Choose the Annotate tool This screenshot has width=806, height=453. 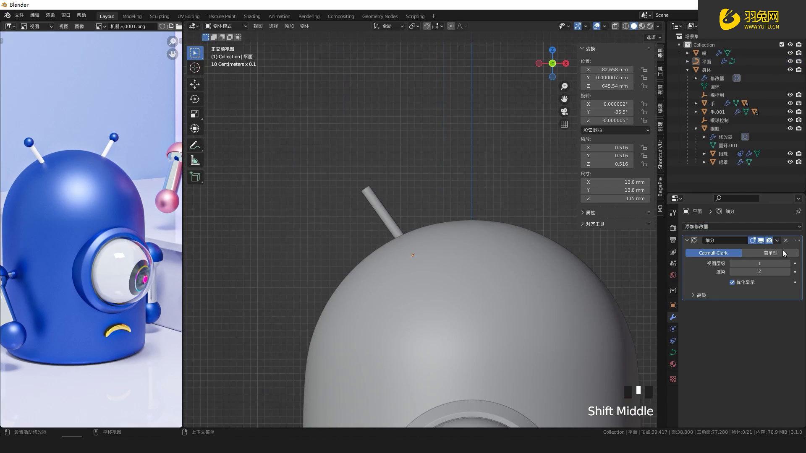click(x=195, y=145)
